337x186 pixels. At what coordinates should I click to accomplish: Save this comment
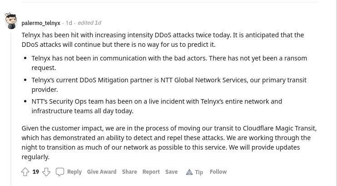pyautogui.click(x=171, y=172)
